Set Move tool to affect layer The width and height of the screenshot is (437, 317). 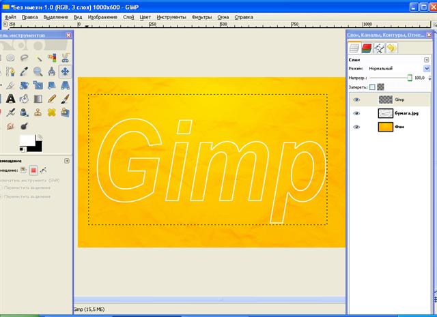[23, 170]
